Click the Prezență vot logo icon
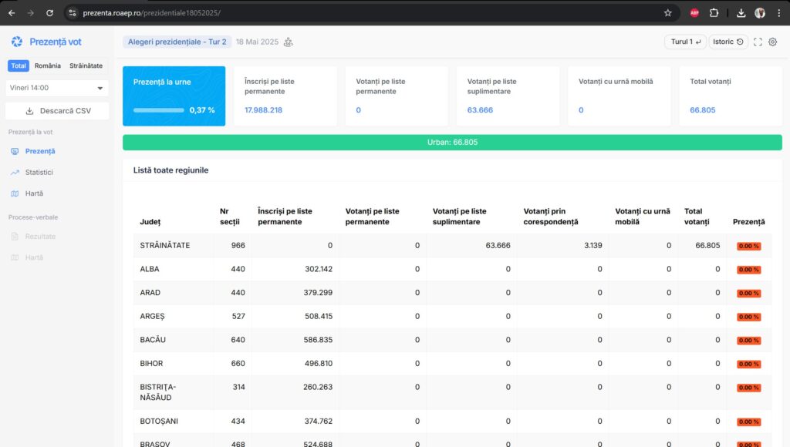Screen dimensions: 790x447 coord(17,42)
